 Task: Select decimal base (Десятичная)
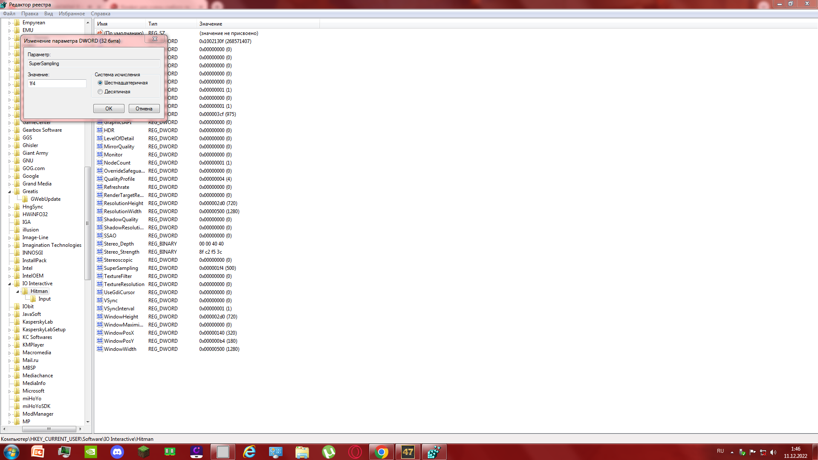pyautogui.click(x=100, y=92)
